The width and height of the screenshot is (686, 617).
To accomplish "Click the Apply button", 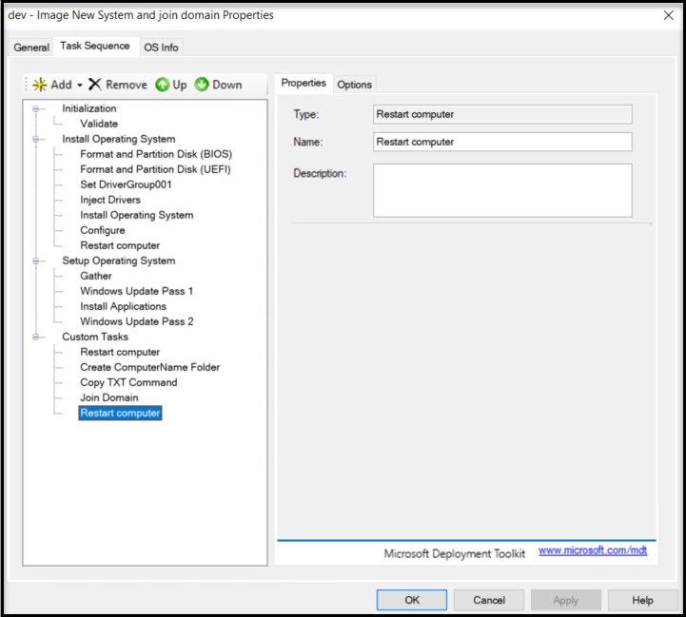I will click(x=566, y=600).
